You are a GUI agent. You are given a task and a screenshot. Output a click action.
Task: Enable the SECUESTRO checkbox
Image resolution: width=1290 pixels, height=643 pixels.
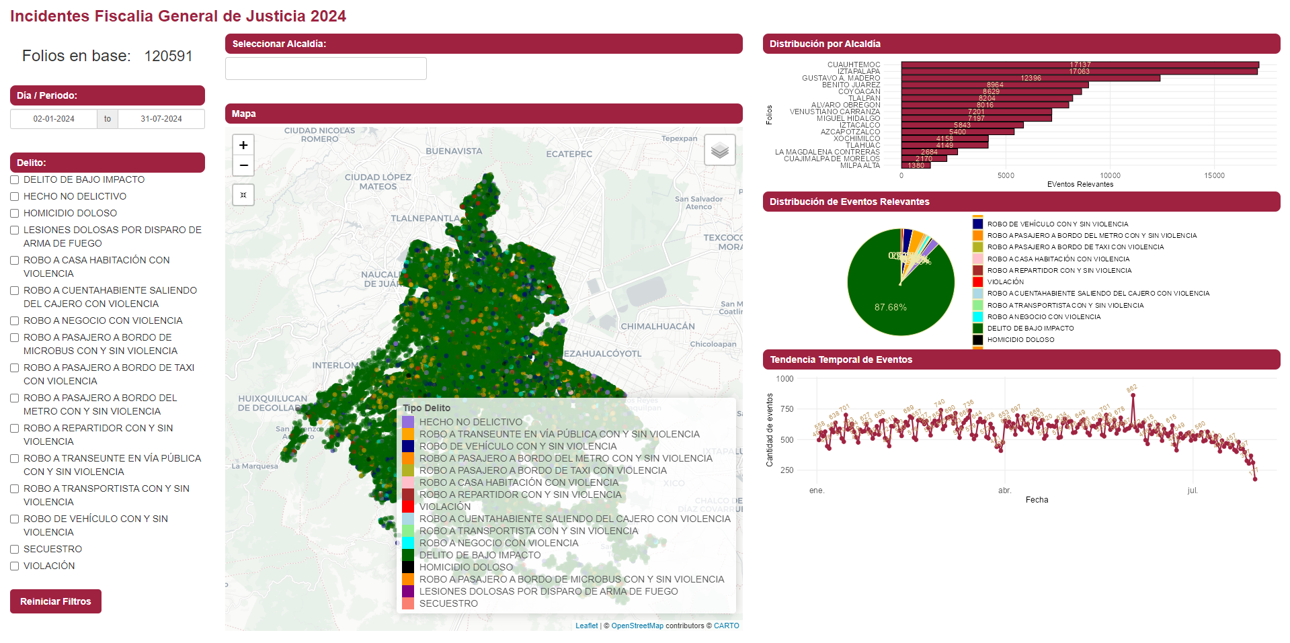click(x=15, y=550)
